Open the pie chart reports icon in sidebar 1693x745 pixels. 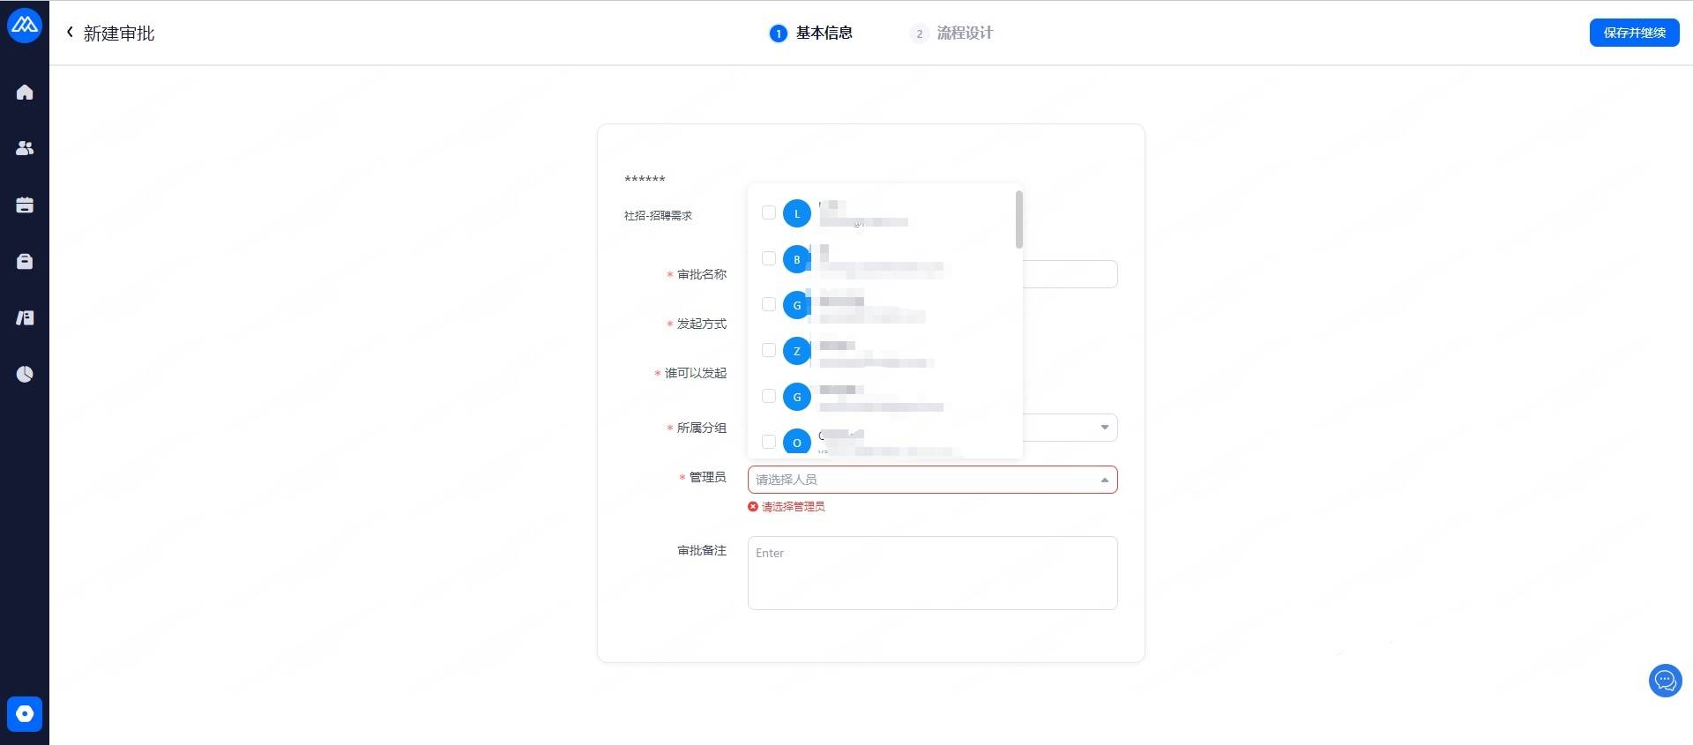[x=25, y=374]
